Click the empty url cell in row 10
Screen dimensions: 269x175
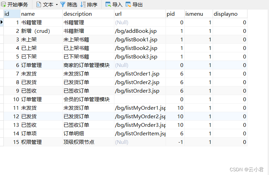140,99
